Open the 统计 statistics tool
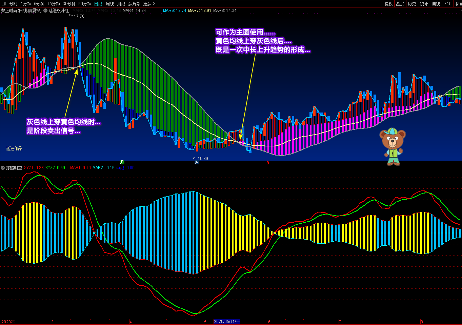 coord(424,4)
